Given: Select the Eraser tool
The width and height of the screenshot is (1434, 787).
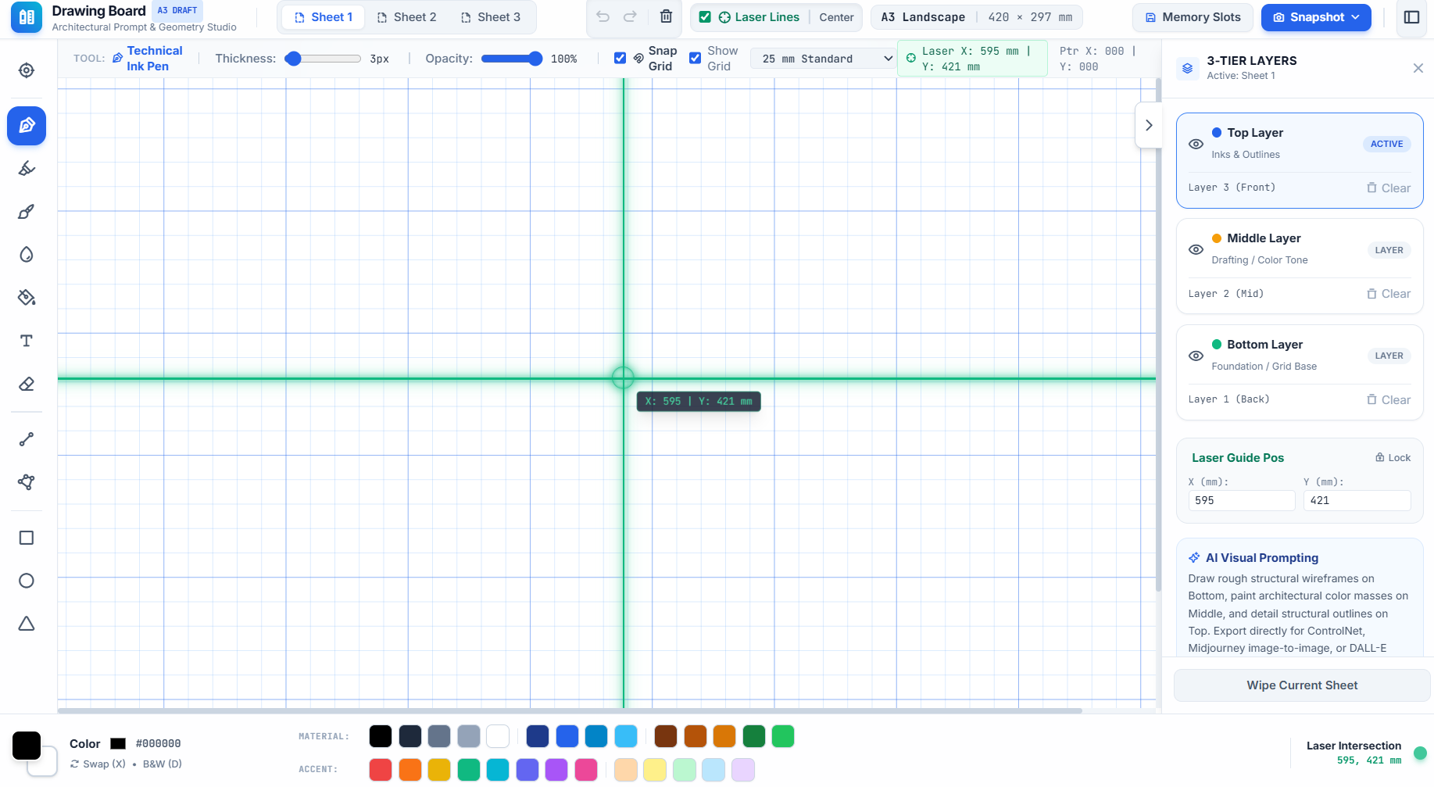Looking at the screenshot, I should tap(27, 384).
